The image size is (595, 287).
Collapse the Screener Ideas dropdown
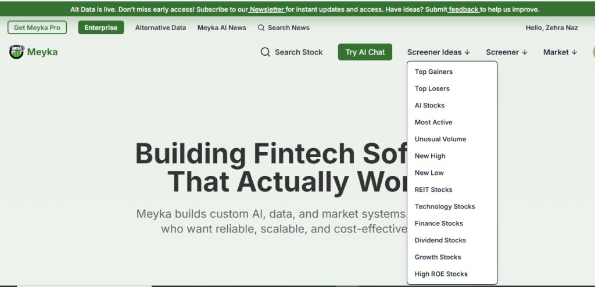pyautogui.click(x=439, y=52)
